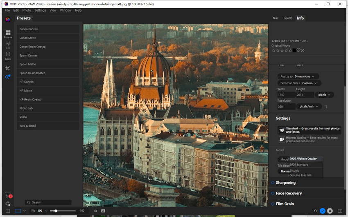Open the Help menu
The height and width of the screenshot is (217, 348).
pos(78,10)
